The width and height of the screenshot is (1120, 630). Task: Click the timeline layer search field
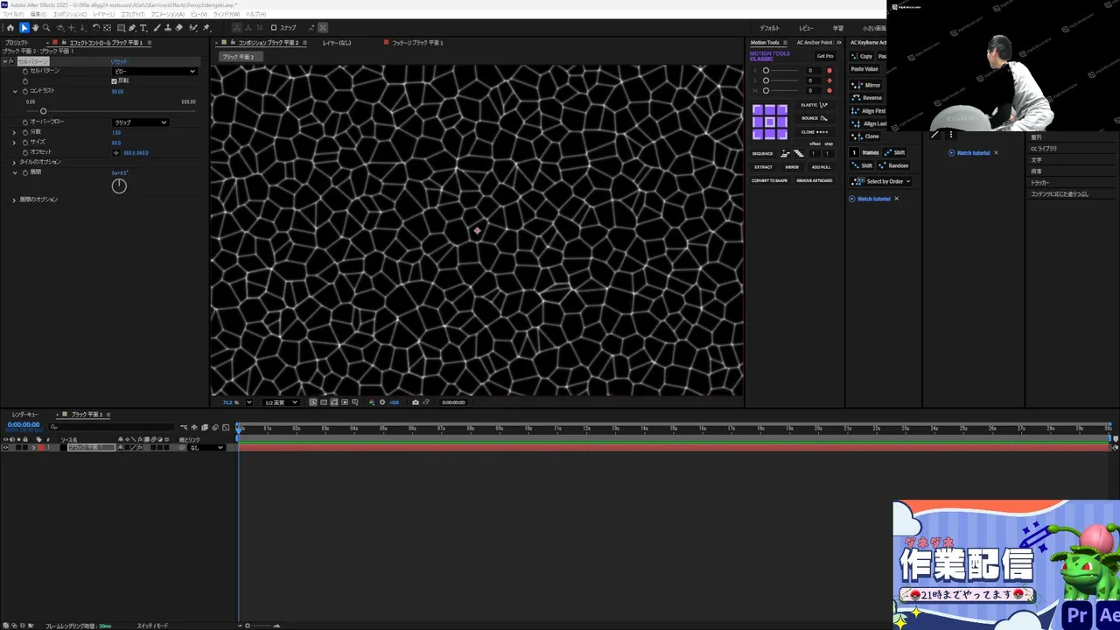(x=110, y=427)
